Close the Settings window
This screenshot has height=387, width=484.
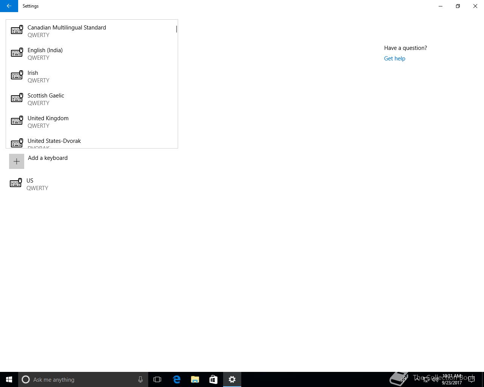475,6
